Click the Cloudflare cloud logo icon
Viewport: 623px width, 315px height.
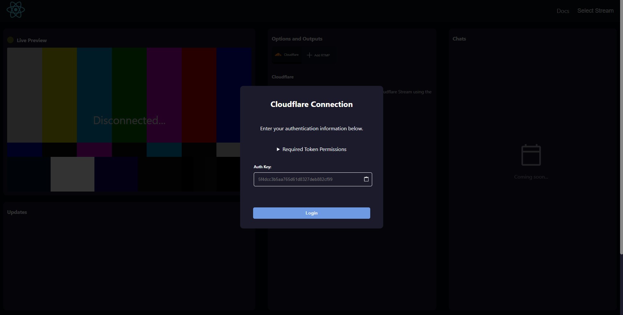(278, 55)
